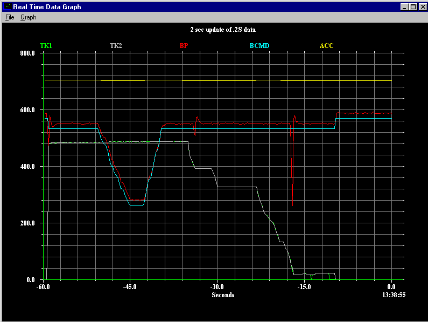Select the cyan BCMD legend label
The height and width of the screenshot is (322, 428).
pos(259,46)
